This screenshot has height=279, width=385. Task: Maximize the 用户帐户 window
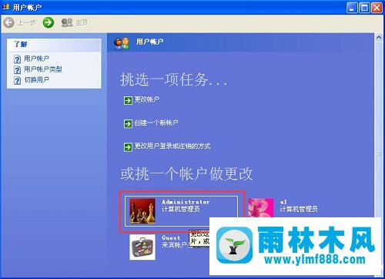[x=364, y=8]
